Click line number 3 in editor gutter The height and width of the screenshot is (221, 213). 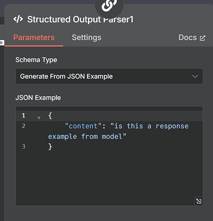pos(23,147)
